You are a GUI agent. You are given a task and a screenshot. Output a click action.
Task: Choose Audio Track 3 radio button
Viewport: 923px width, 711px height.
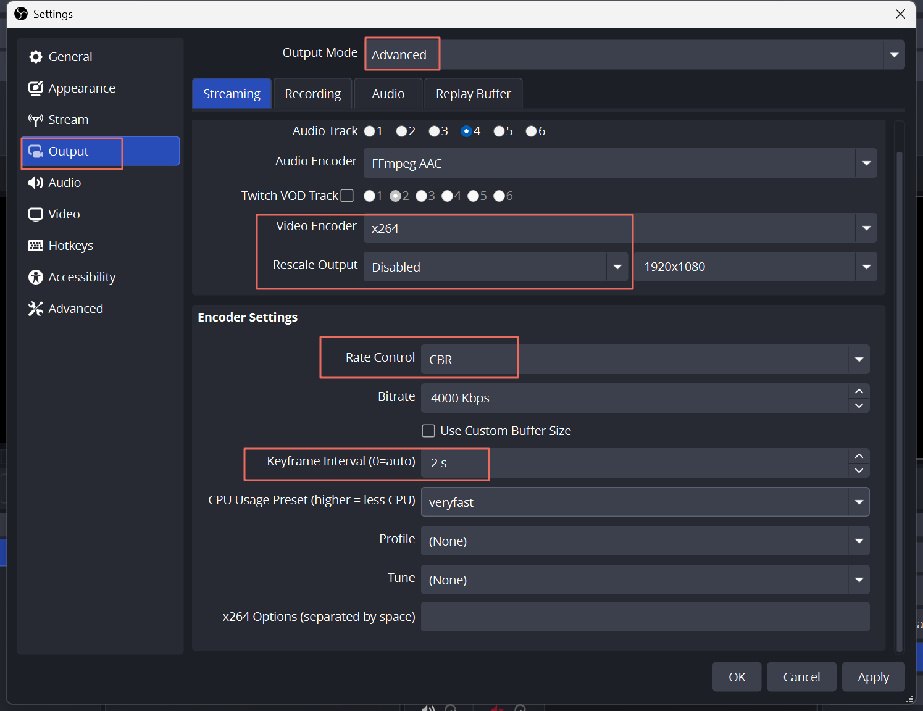(435, 131)
